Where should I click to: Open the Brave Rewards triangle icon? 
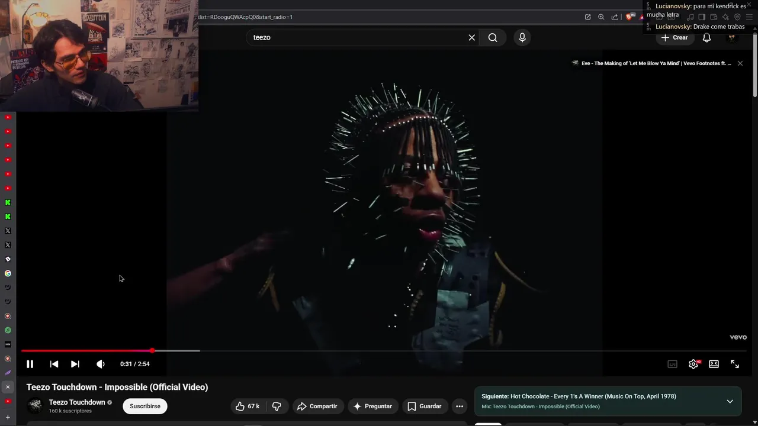[641, 17]
